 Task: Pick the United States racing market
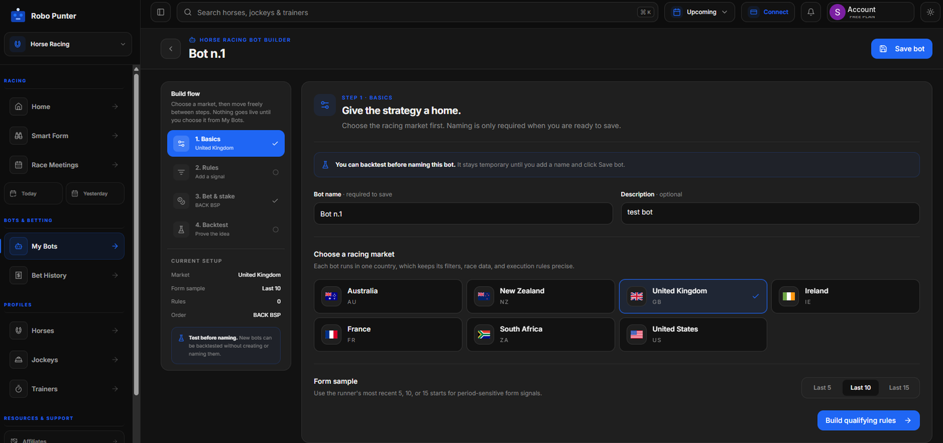(x=693, y=335)
